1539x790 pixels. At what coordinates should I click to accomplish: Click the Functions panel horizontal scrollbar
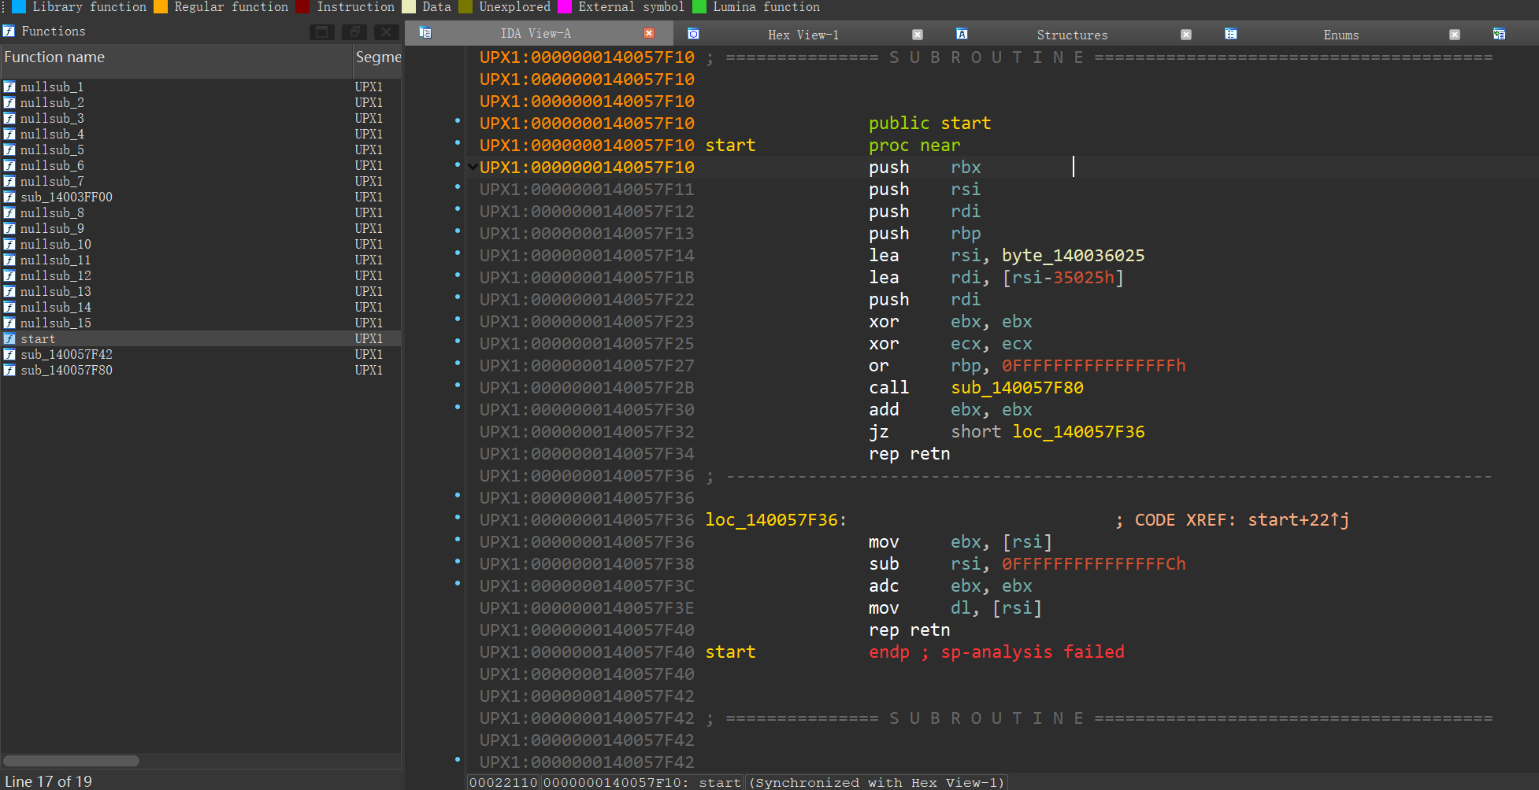pyautogui.click(x=71, y=761)
